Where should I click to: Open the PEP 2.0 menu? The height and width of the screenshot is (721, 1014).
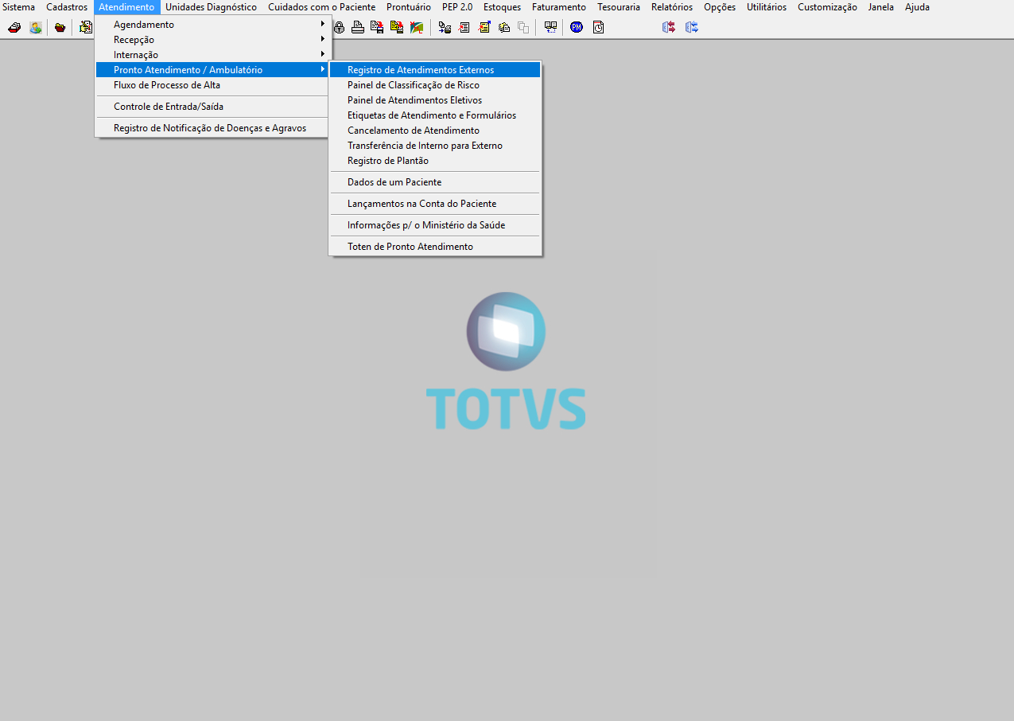457,7
